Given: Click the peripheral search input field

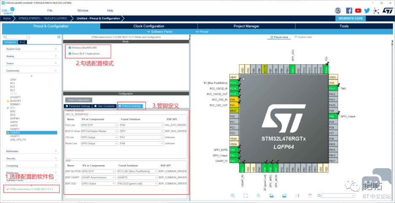Looking at the screenshot, I should [18, 37].
